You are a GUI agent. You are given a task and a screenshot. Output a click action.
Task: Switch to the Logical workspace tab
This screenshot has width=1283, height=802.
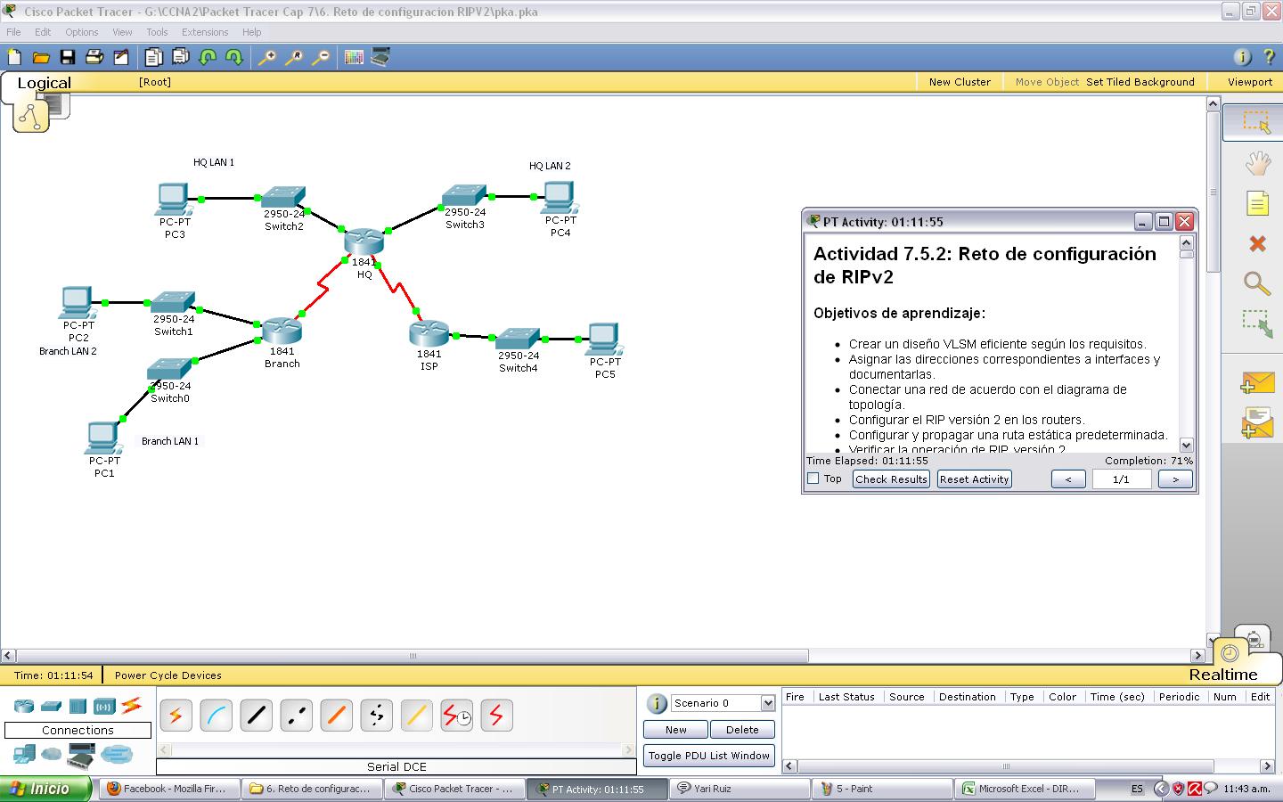44,82
